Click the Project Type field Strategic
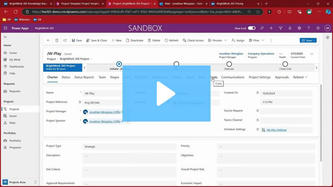333x187 pixels. click(x=129, y=146)
